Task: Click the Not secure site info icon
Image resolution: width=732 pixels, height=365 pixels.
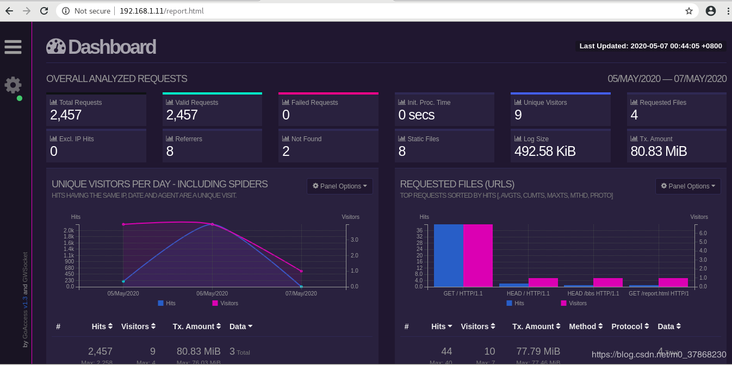Action: pyautogui.click(x=66, y=11)
